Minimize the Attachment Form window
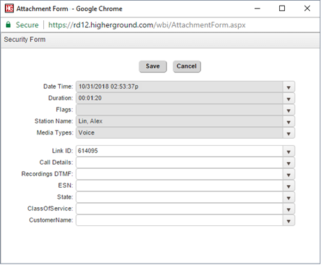This screenshot has height=265, width=321. point(258,8)
